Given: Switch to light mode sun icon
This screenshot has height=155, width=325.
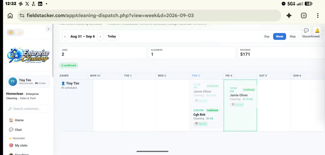Looking at the screenshot, I should (x=11, y=32).
